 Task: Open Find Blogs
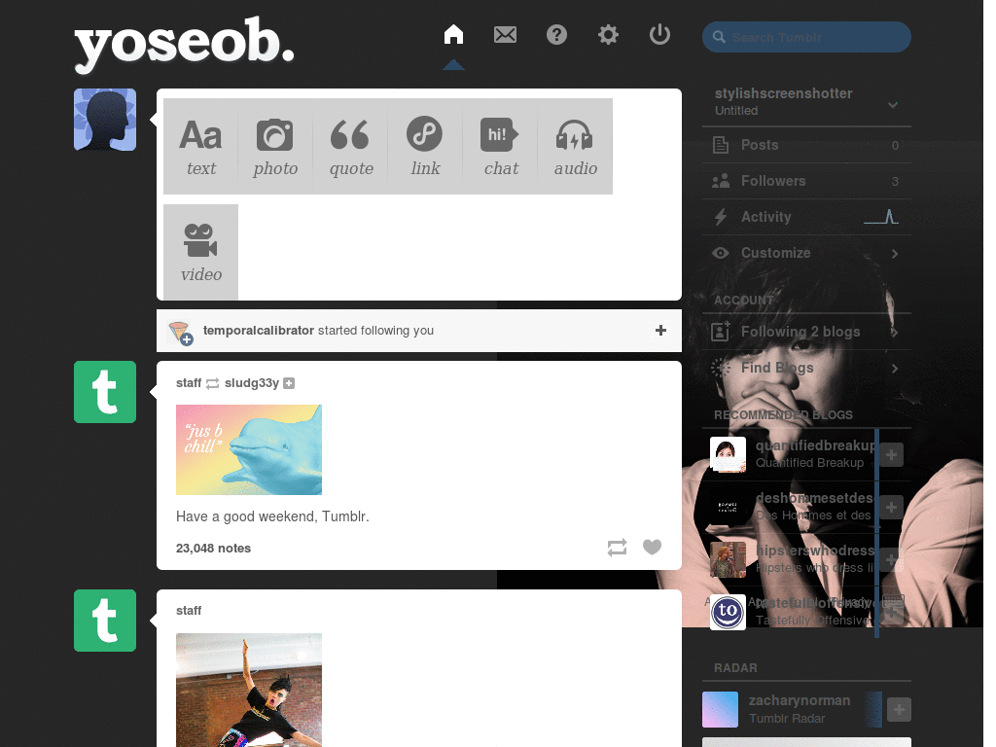[x=806, y=368]
